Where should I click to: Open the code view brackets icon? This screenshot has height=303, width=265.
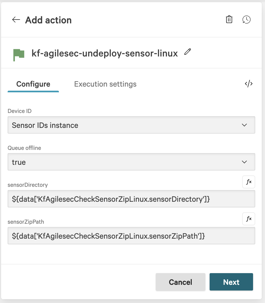point(248,84)
